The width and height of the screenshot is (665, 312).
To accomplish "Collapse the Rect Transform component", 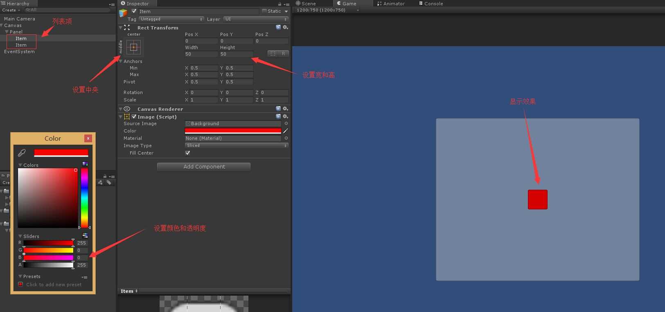I will tap(121, 27).
